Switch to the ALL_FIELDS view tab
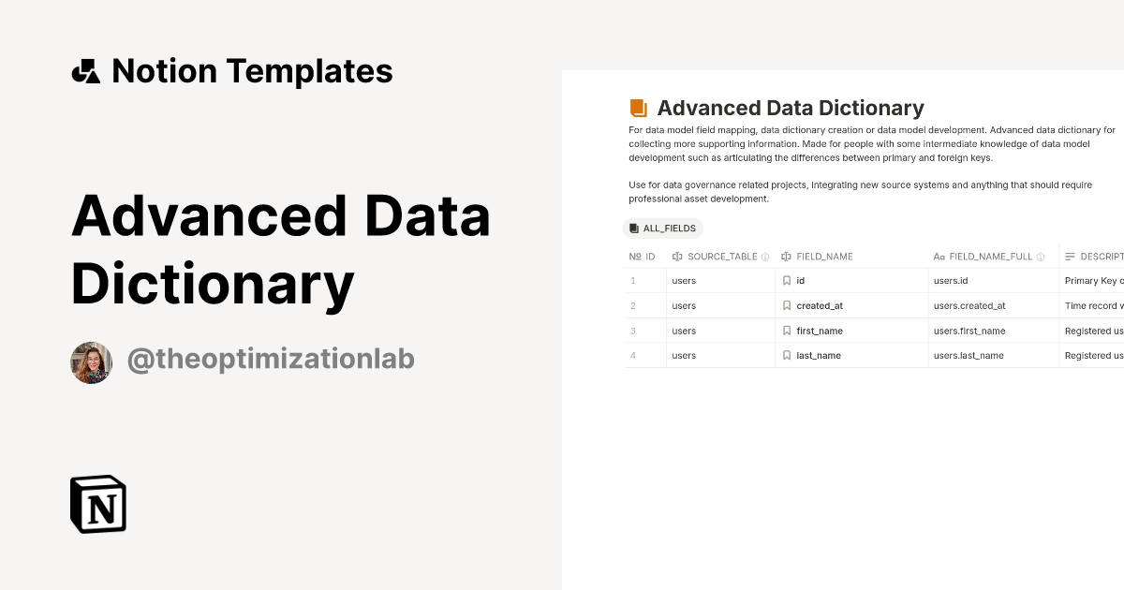The image size is (1124, 590). point(663,228)
